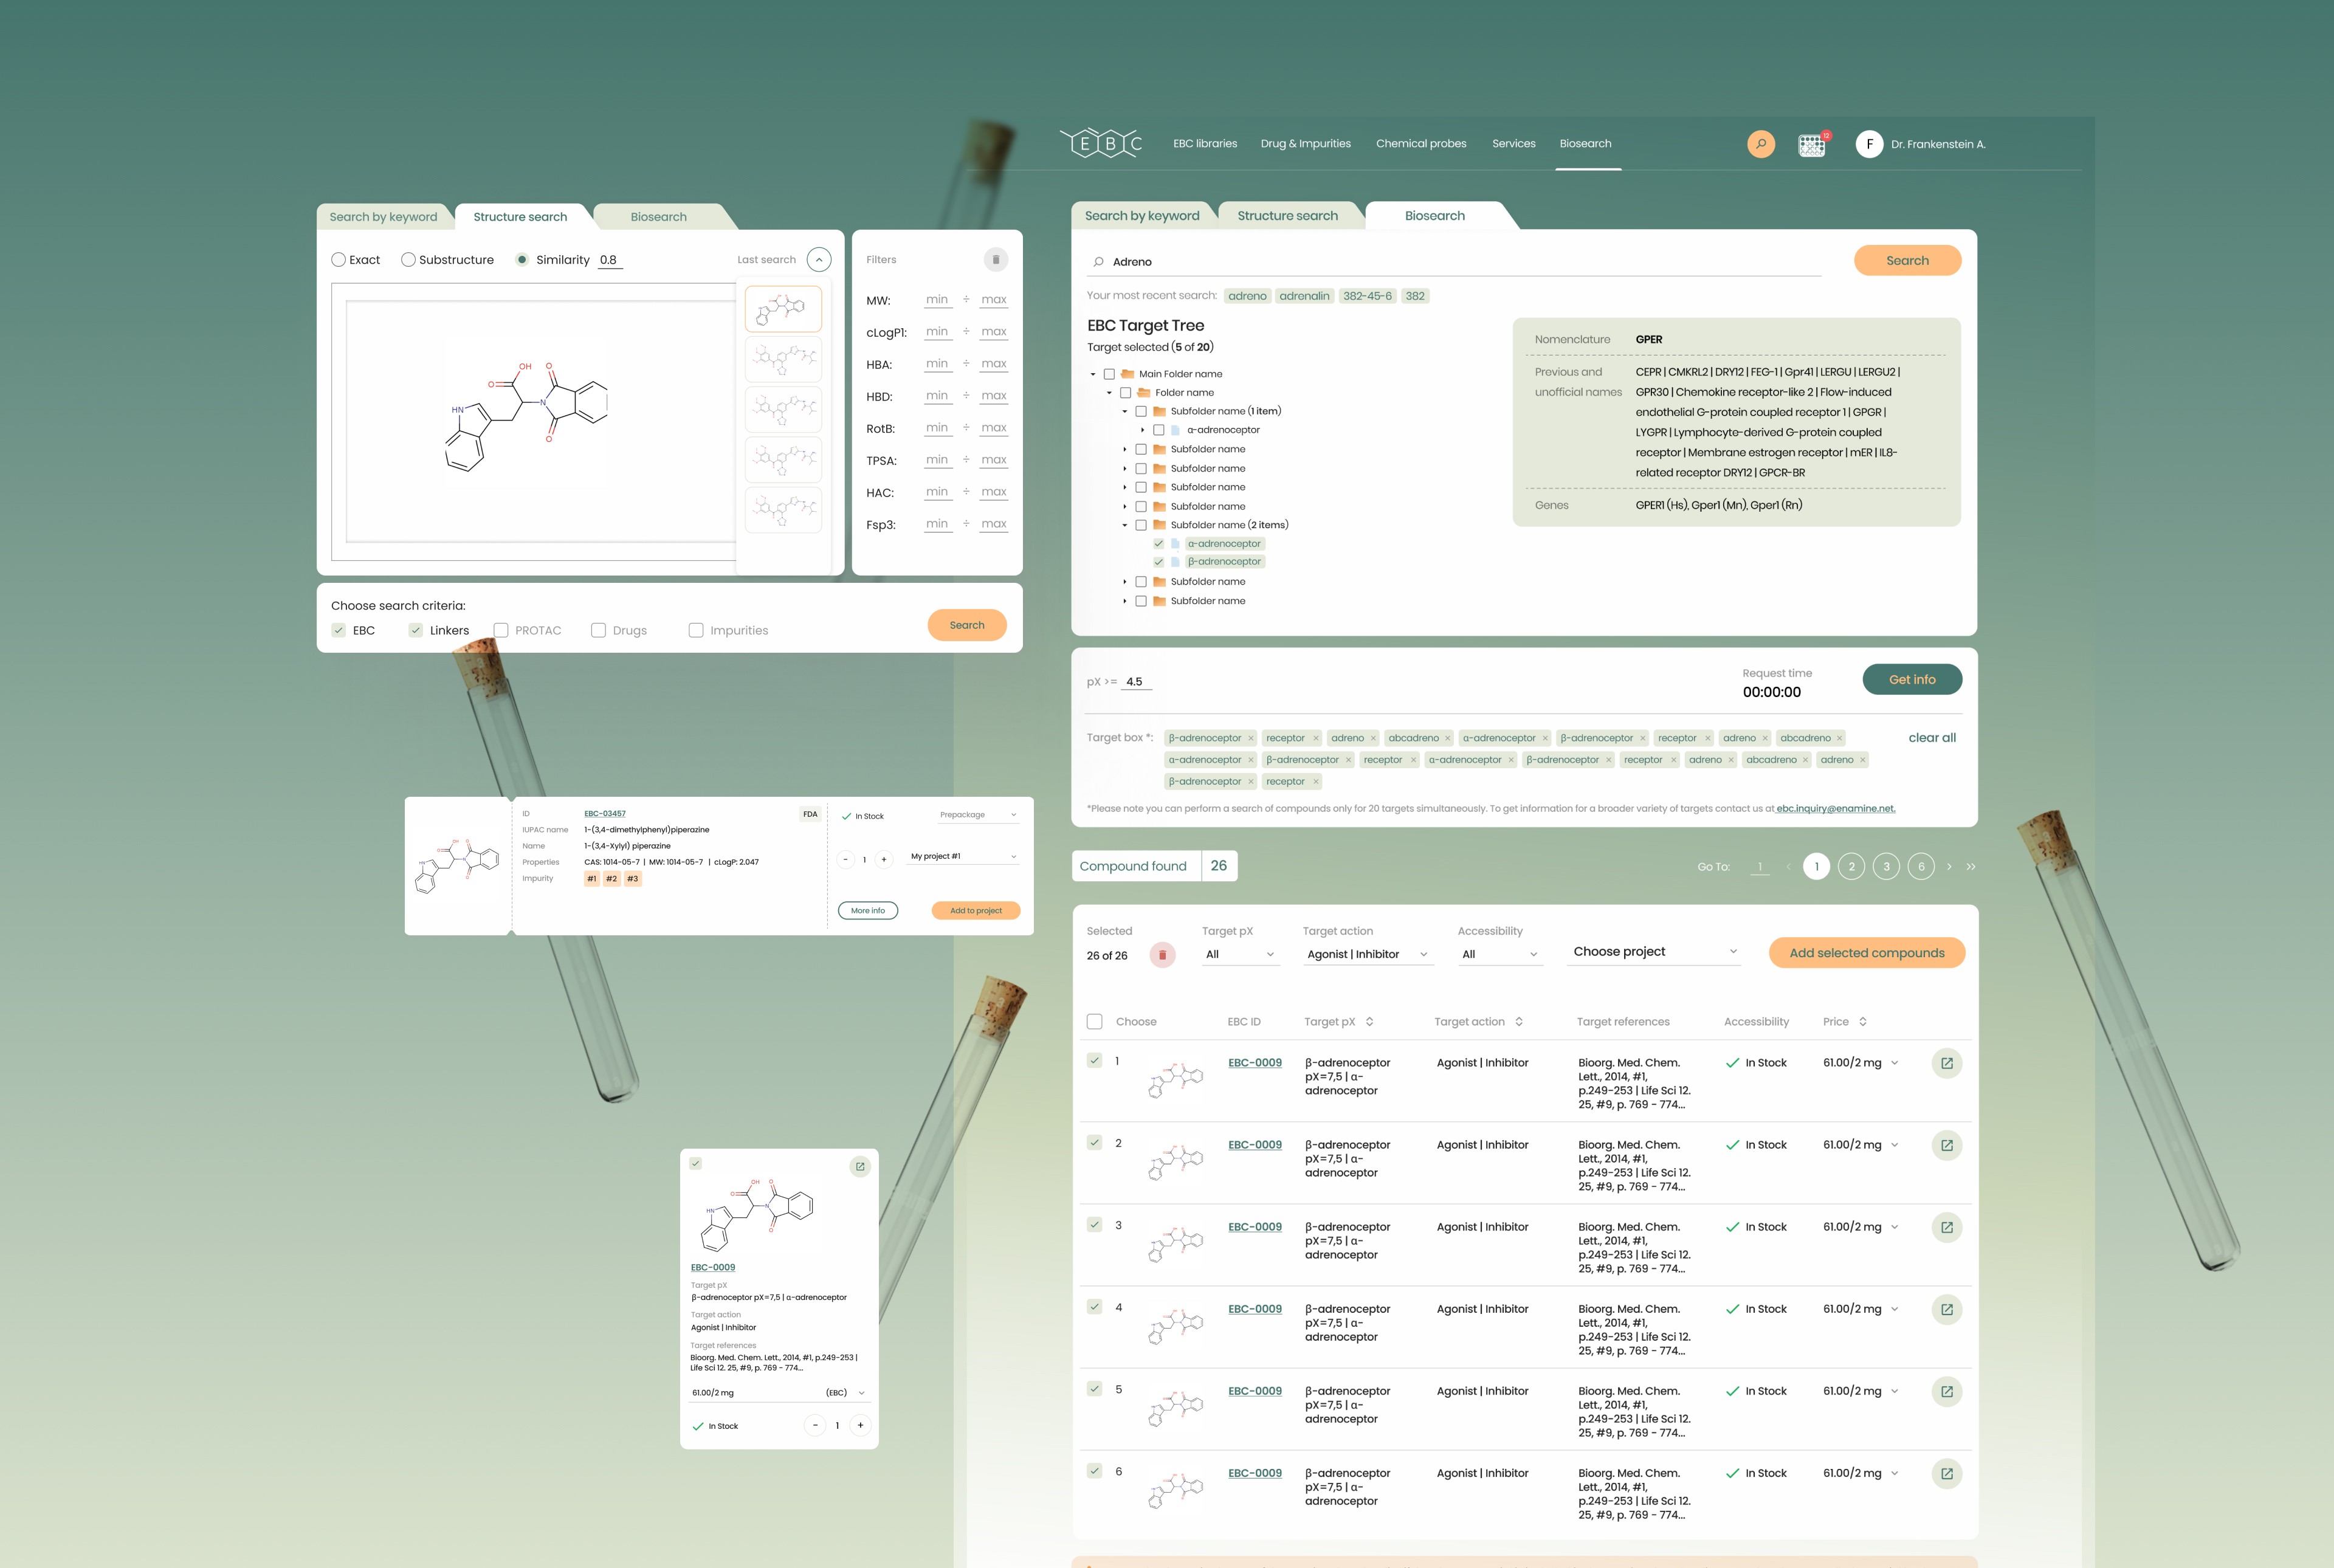
Task: Open 'Chemical probes' in the top navigation
Action: 1421,143
